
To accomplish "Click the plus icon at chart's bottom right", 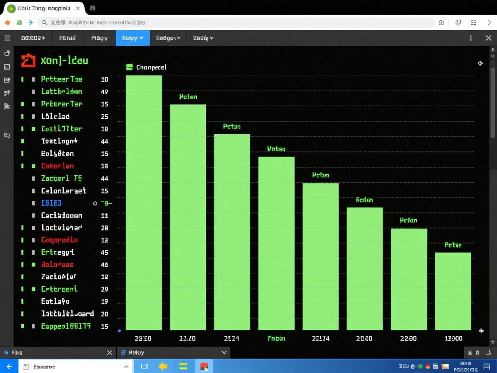I will (x=481, y=331).
